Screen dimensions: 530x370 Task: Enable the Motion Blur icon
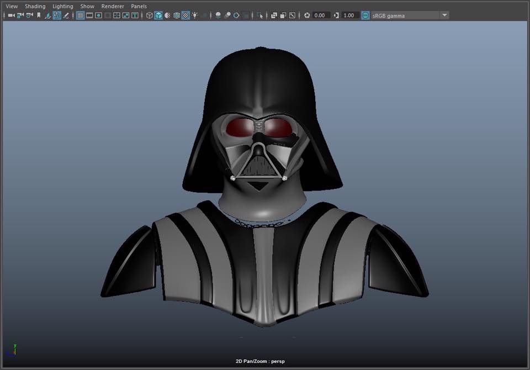[227, 15]
